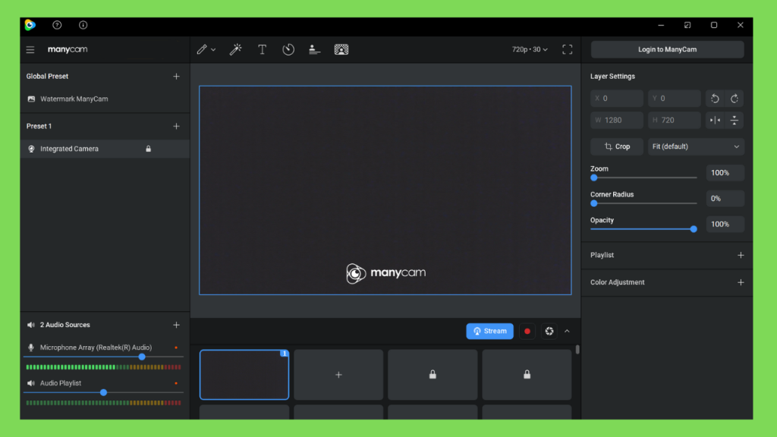The image size is (777, 437).
Task: Click the Corner Radius percentage field
Action: click(x=725, y=199)
